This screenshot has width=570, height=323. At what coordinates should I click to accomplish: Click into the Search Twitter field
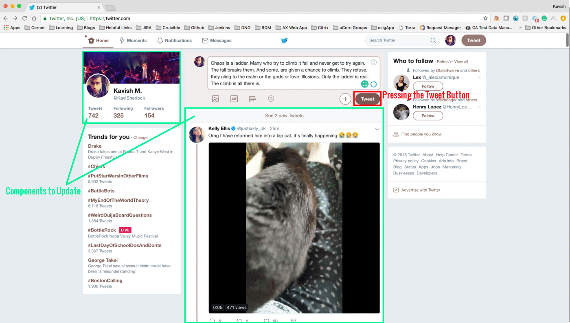pos(397,40)
